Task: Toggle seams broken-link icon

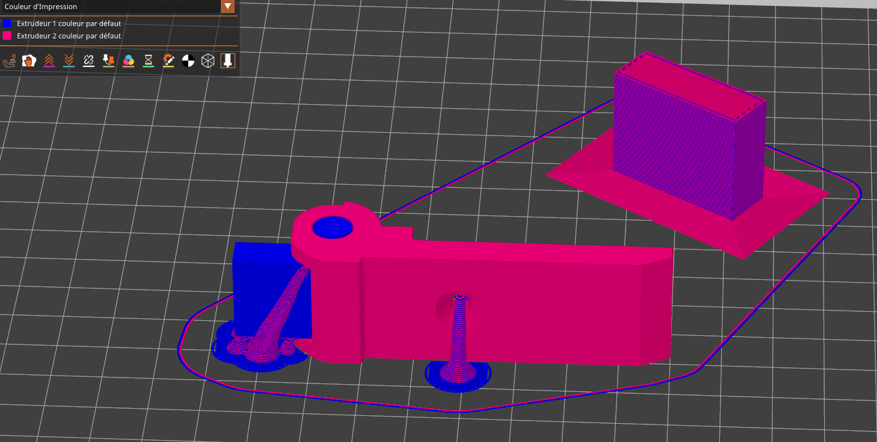Action: tap(89, 61)
